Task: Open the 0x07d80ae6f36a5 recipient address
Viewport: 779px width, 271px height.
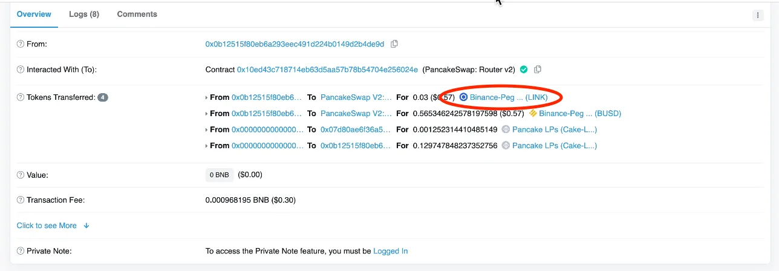Action: point(356,129)
